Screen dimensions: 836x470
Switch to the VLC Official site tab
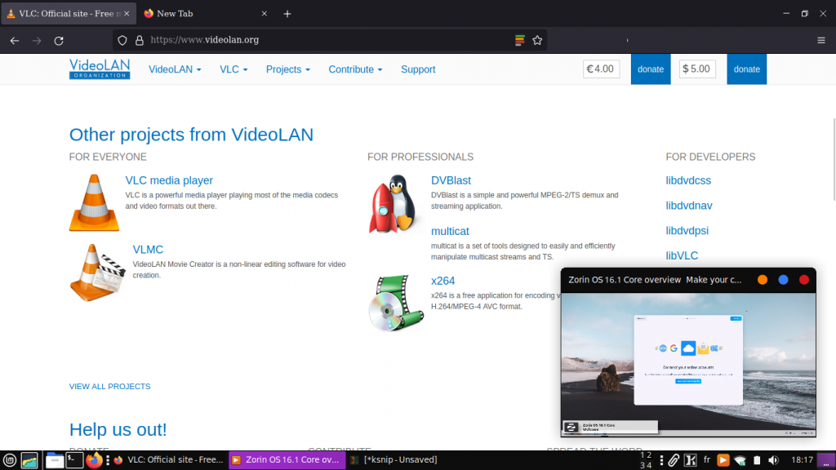click(69, 14)
